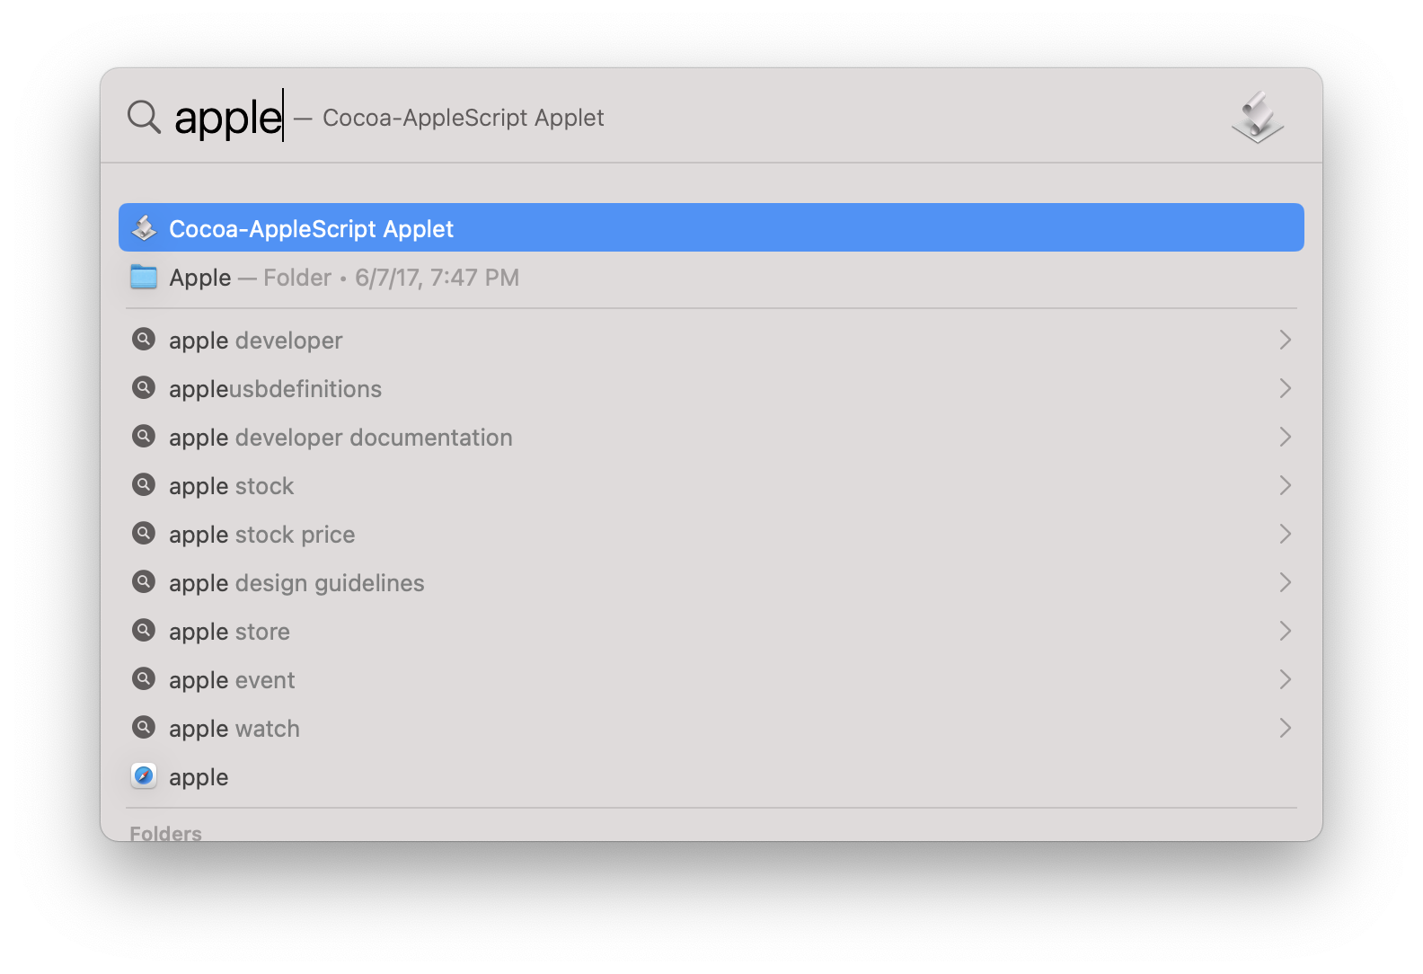Click the folder date '6/7/17, 7:47 PM'
Image resolution: width=1423 pixels, height=974 pixels.
coord(437,278)
